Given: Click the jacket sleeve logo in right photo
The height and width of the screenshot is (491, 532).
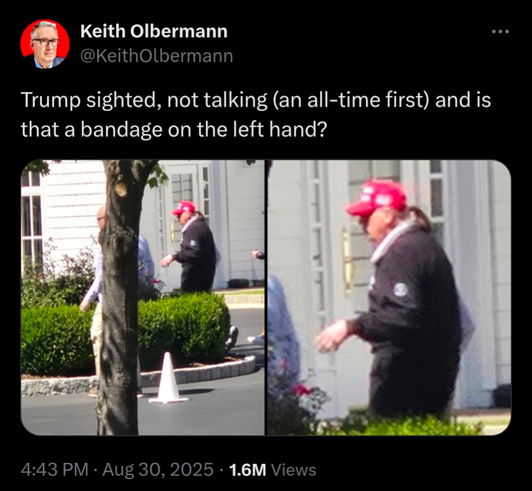Looking at the screenshot, I should click(x=400, y=289).
